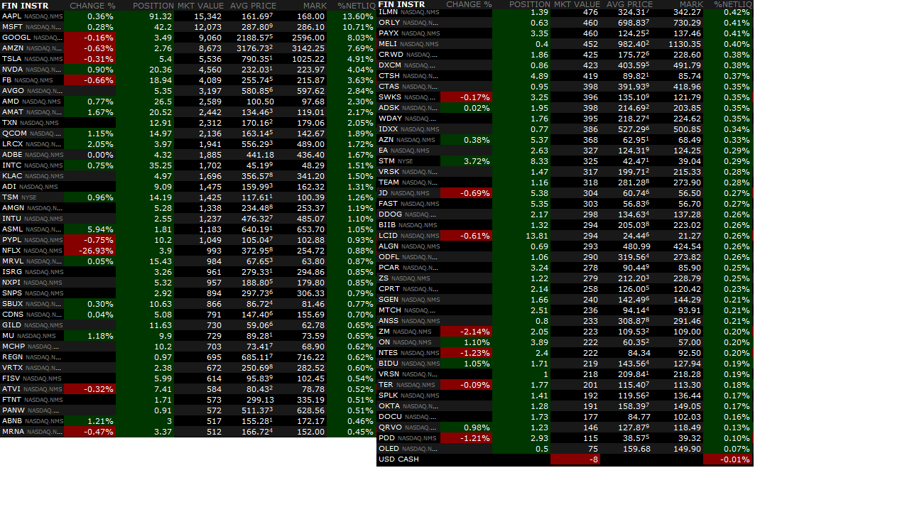Select the ILMN ticker

(x=389, y=12)
